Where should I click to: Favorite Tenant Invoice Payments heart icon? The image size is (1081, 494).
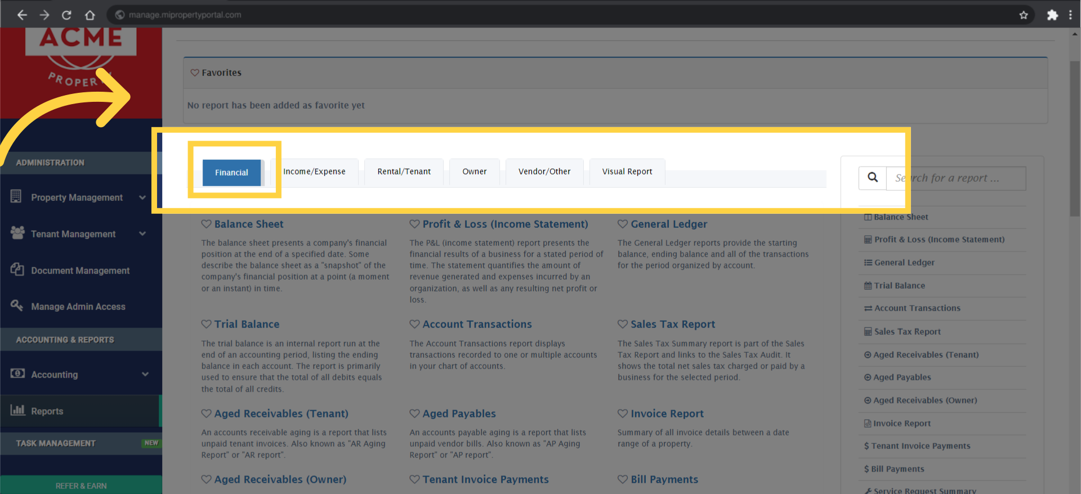pos(414,479)
